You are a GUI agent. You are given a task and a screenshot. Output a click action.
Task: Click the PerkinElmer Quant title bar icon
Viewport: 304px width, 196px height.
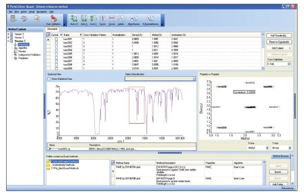click(8, 7)
